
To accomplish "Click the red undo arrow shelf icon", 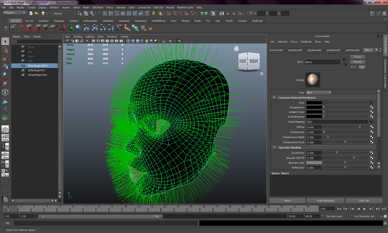I will [63, 28].
